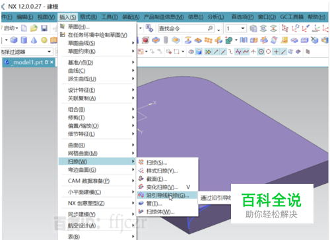The height and width of the screenshot is (240, 330).
Task: Click the Save floppy disk icon
Action: [x=44, y=28]
